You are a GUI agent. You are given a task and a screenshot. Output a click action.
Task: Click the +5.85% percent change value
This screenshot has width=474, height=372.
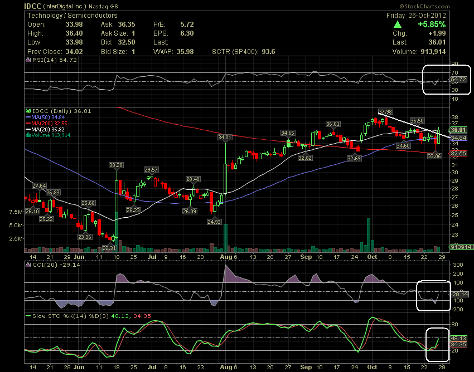[432, 25]
